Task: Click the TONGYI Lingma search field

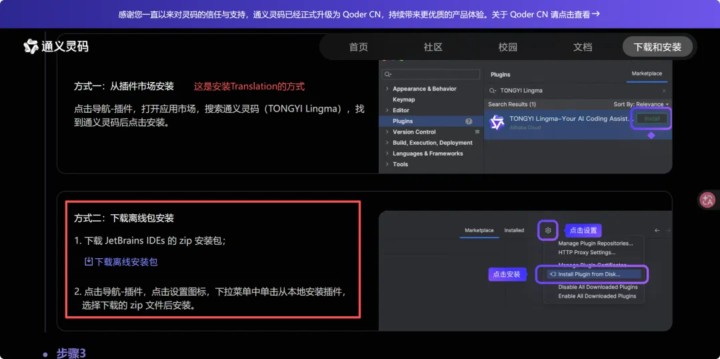Action: pos(577,91)
